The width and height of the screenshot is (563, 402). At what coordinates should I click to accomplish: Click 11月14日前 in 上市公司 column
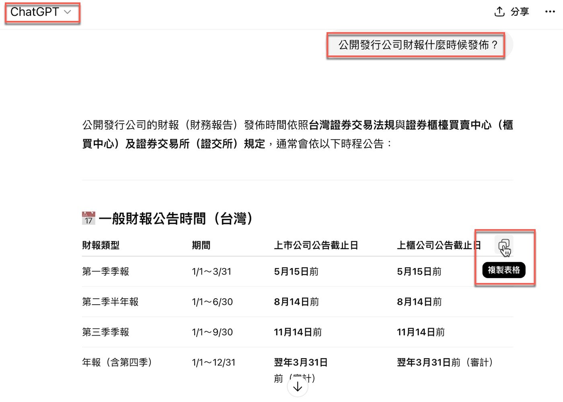(x=298, y=332)
